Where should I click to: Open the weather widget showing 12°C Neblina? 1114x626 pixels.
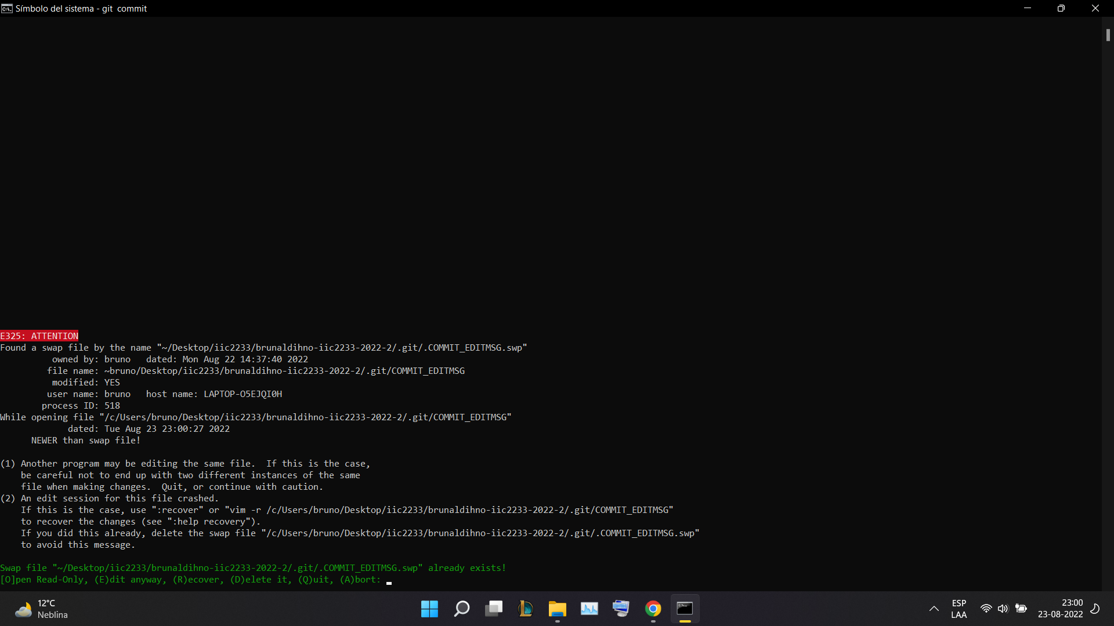pos(42,609)
